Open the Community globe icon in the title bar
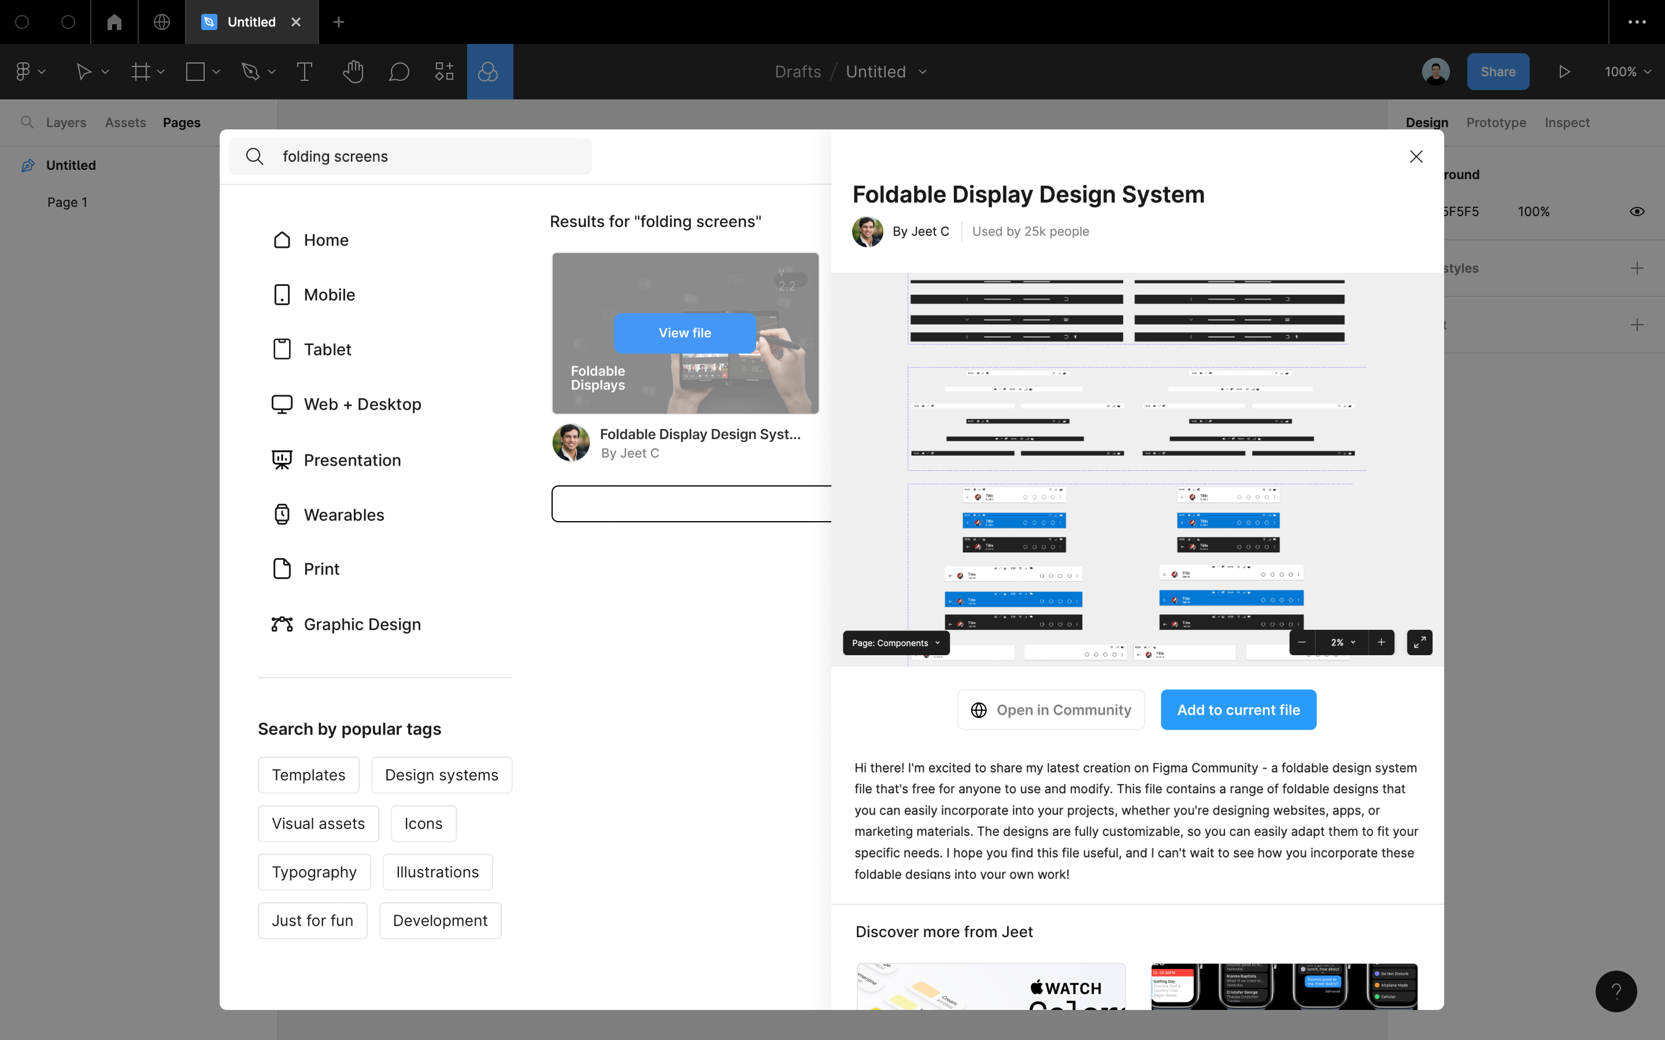 pyautogui.click(x=162, y=22)
